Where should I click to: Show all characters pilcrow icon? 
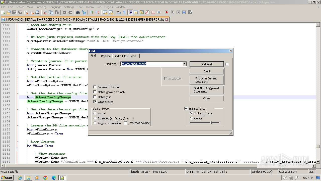(x=124, y=12)
